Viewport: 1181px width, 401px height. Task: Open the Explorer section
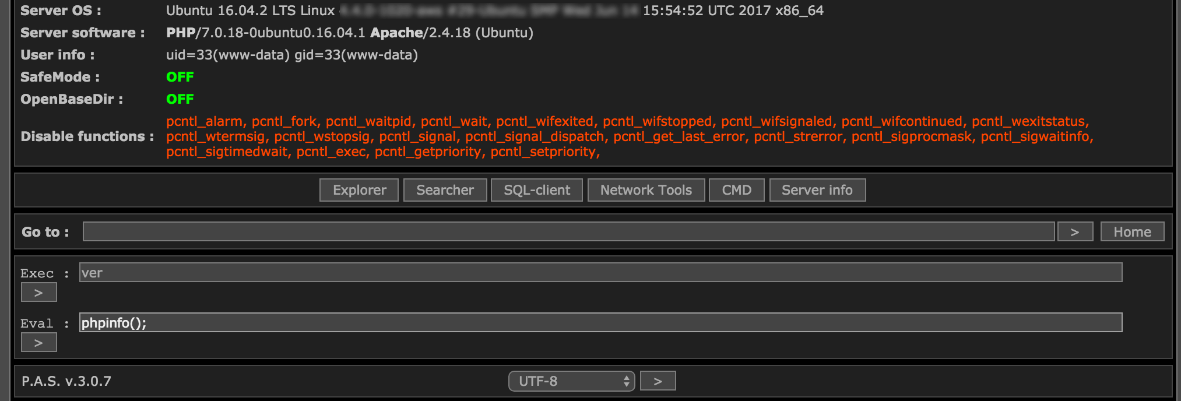359,190
